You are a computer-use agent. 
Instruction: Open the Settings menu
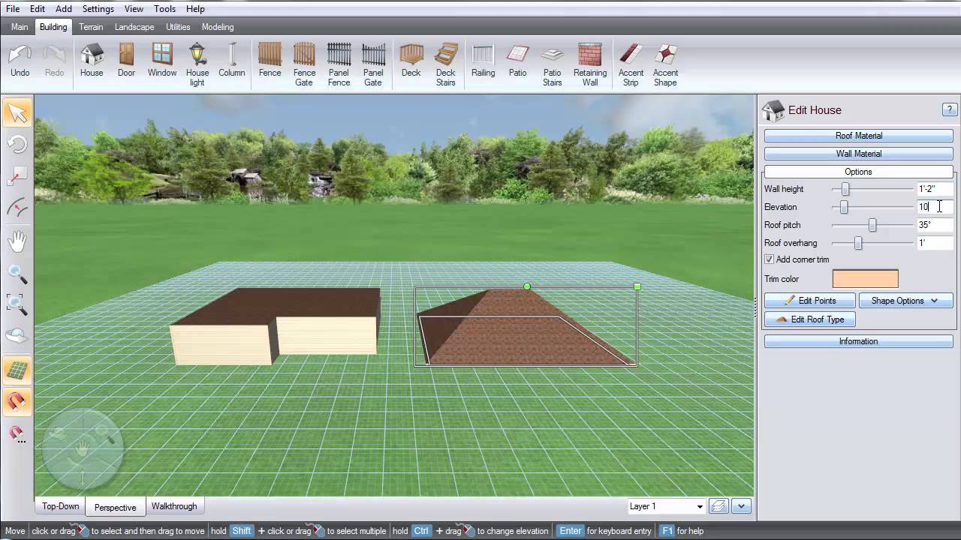(98, 9)
